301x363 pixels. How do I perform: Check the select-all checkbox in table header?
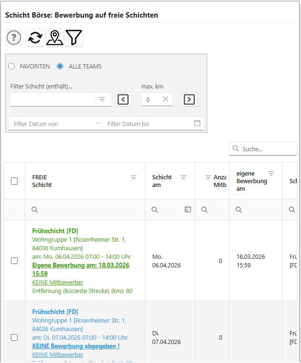pos(14,181)
